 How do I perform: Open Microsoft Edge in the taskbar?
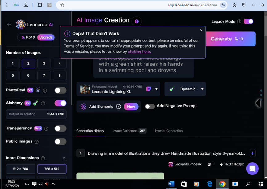coord(210,184)
